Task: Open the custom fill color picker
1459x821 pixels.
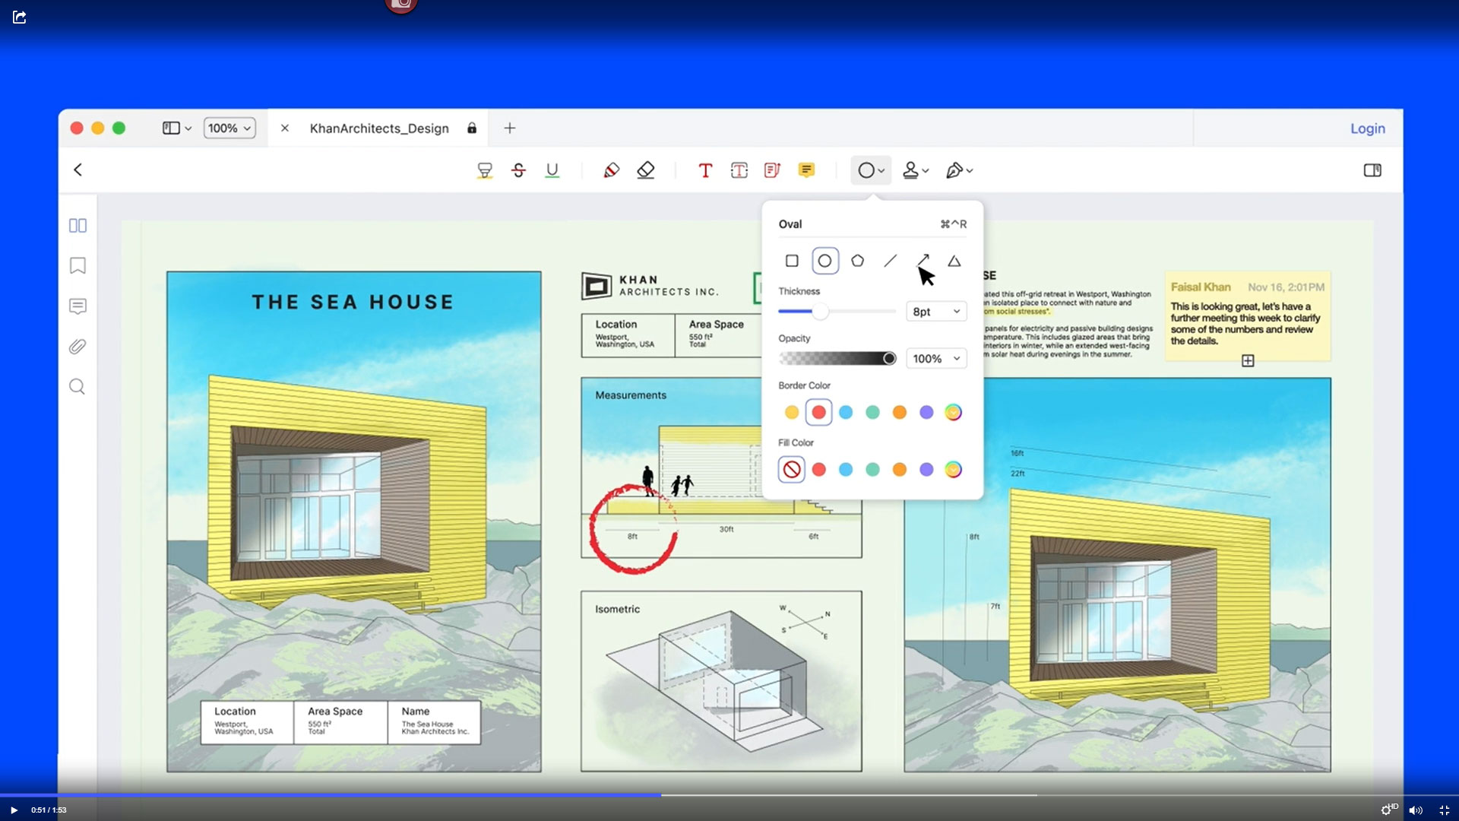Action: [954, 470]
